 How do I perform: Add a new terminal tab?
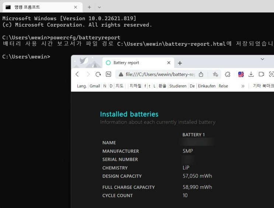pyautogui.click(x=89, y=7)
